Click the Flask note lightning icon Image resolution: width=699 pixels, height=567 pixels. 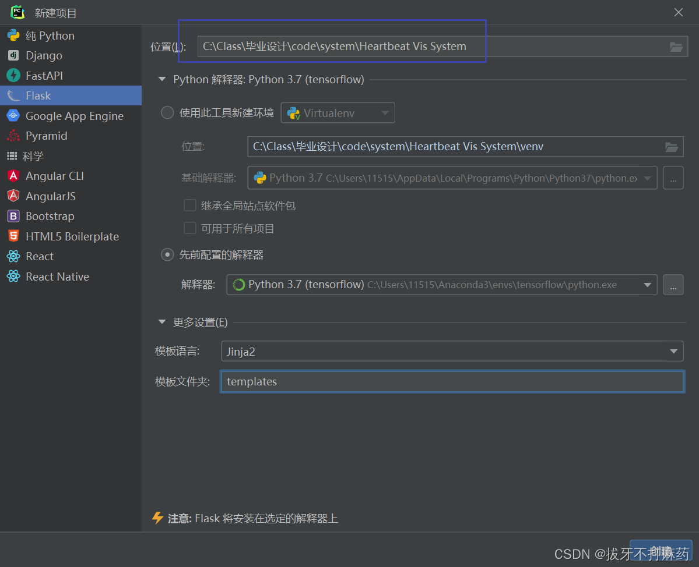(157, 518)
